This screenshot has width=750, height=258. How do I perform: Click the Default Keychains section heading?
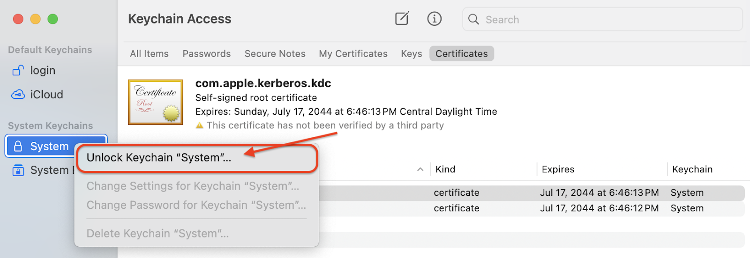tap(50, 50)
